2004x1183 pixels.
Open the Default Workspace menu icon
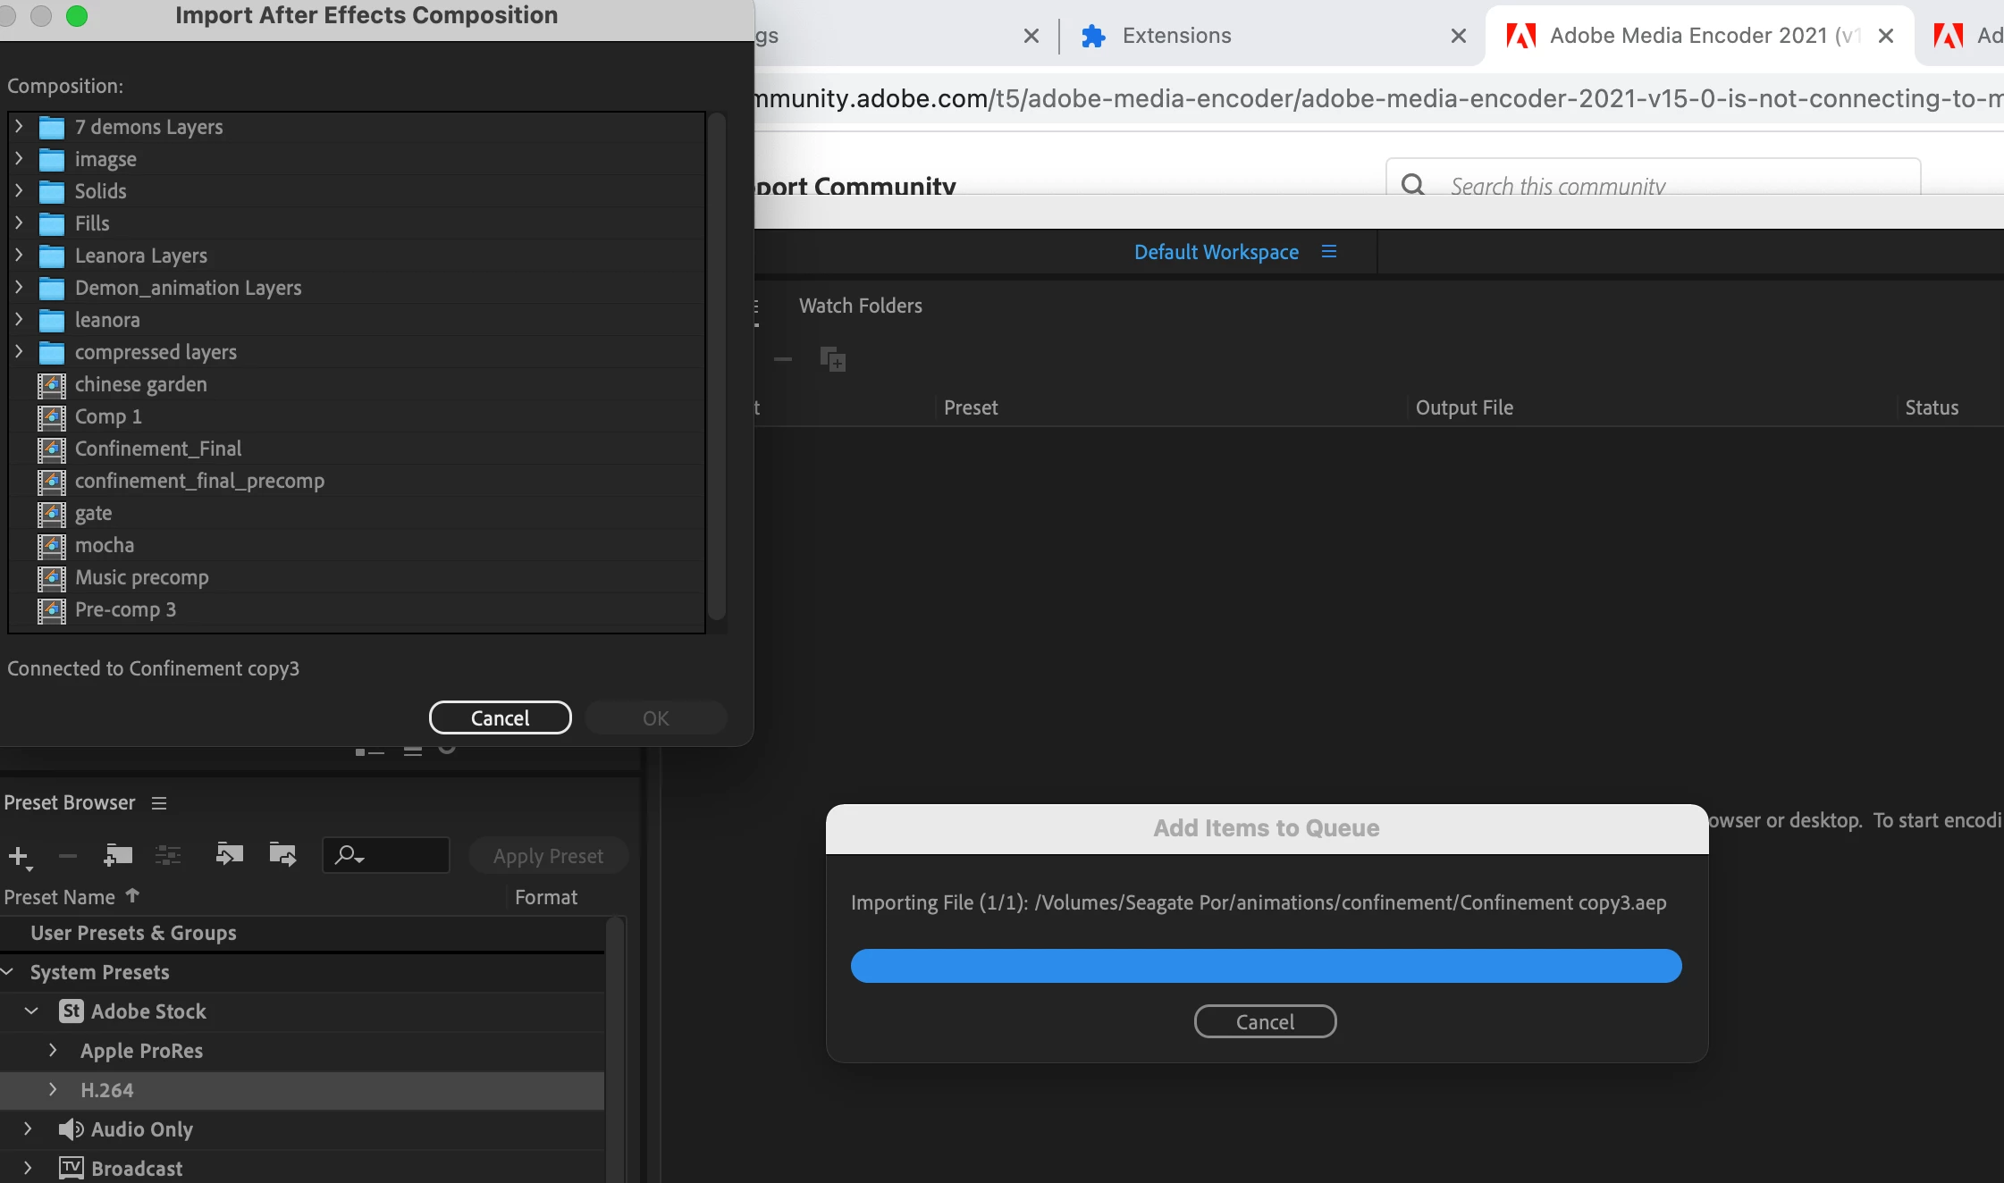1329,252
